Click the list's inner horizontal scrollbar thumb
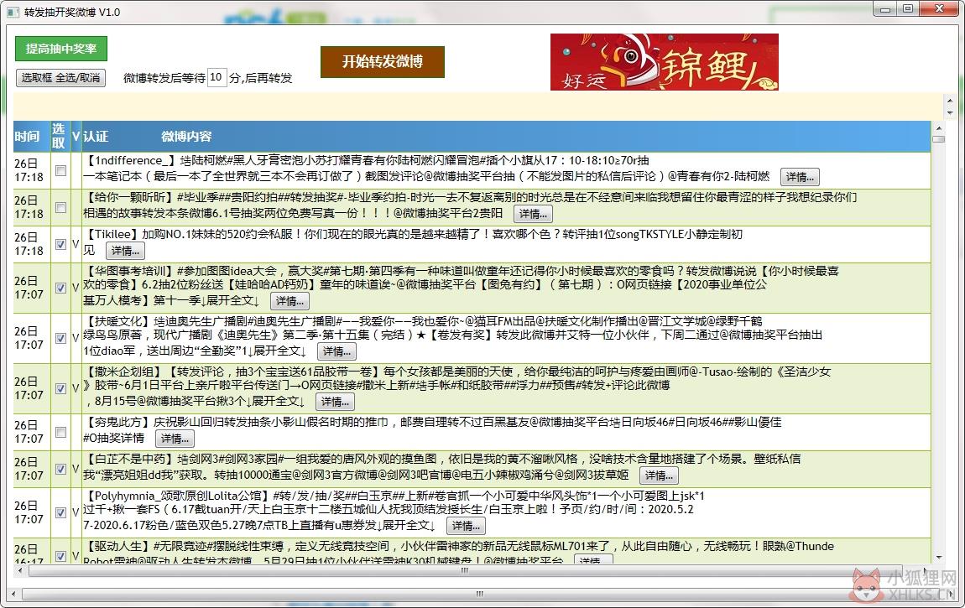The width and height of the screenshot is (965, 608). click(x=465, y=570)
